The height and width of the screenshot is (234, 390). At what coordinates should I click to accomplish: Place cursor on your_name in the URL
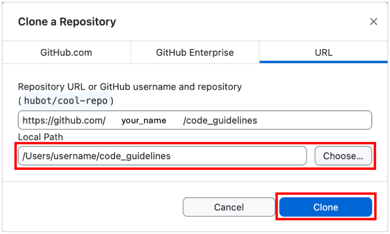(x=144, y=121)
